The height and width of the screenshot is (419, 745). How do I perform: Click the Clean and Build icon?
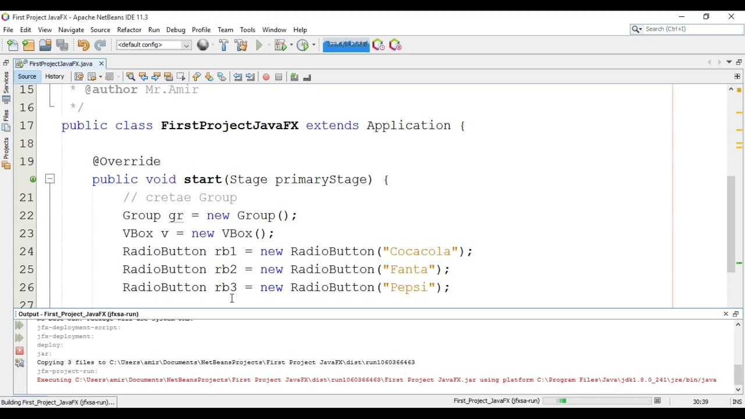pos(241,45)
